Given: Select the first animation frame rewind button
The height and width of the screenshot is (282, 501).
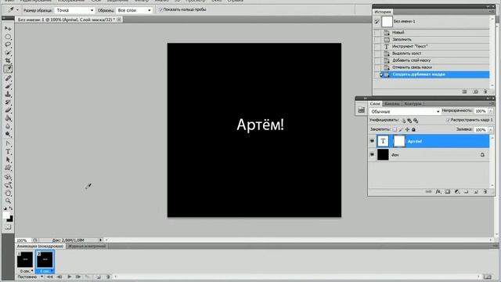Looking at the screenshot, I should [50, 277].
